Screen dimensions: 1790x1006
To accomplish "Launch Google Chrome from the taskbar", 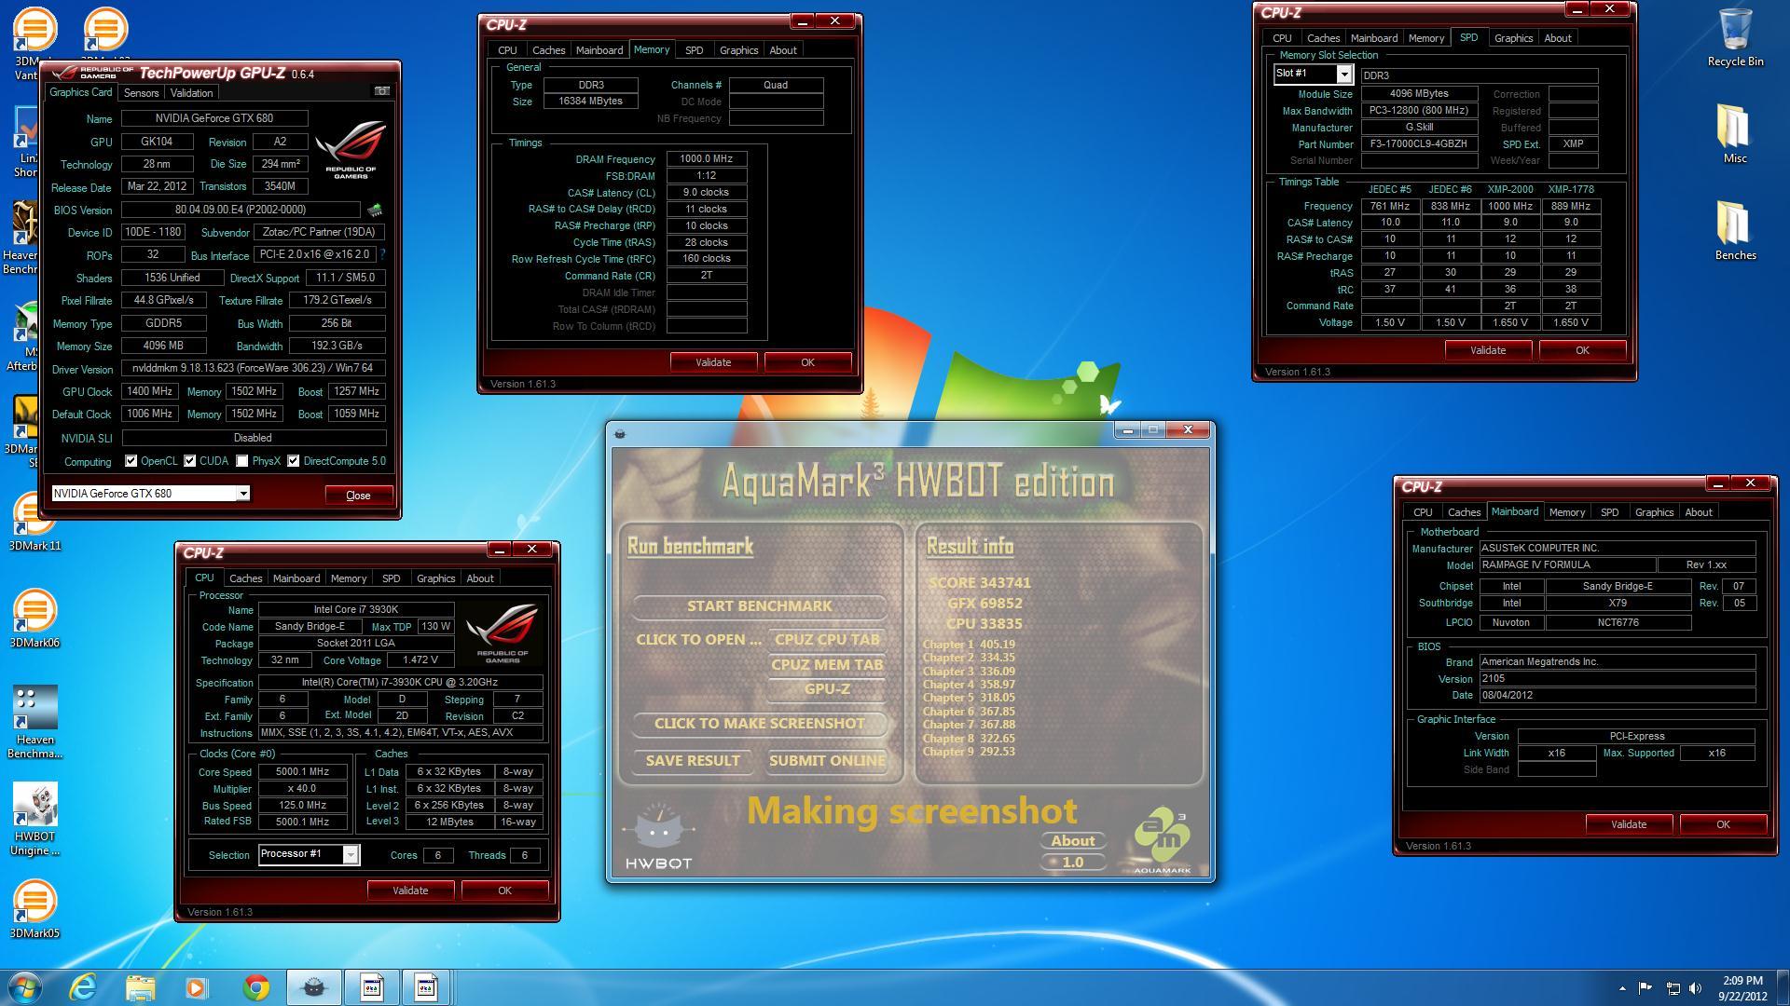I will (x=256, y=987).
